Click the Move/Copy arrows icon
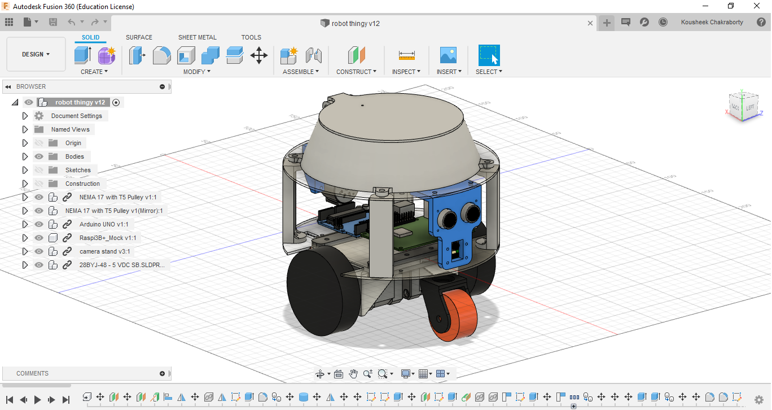Image resolution: width=772 pixels, height=410 pixels. [259, 55]
